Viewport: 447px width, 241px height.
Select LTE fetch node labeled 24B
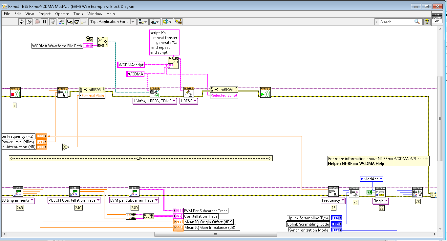[18, 192]
